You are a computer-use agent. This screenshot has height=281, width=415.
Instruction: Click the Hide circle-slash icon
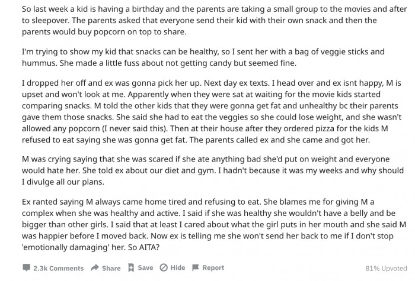[x=164, y=268]
